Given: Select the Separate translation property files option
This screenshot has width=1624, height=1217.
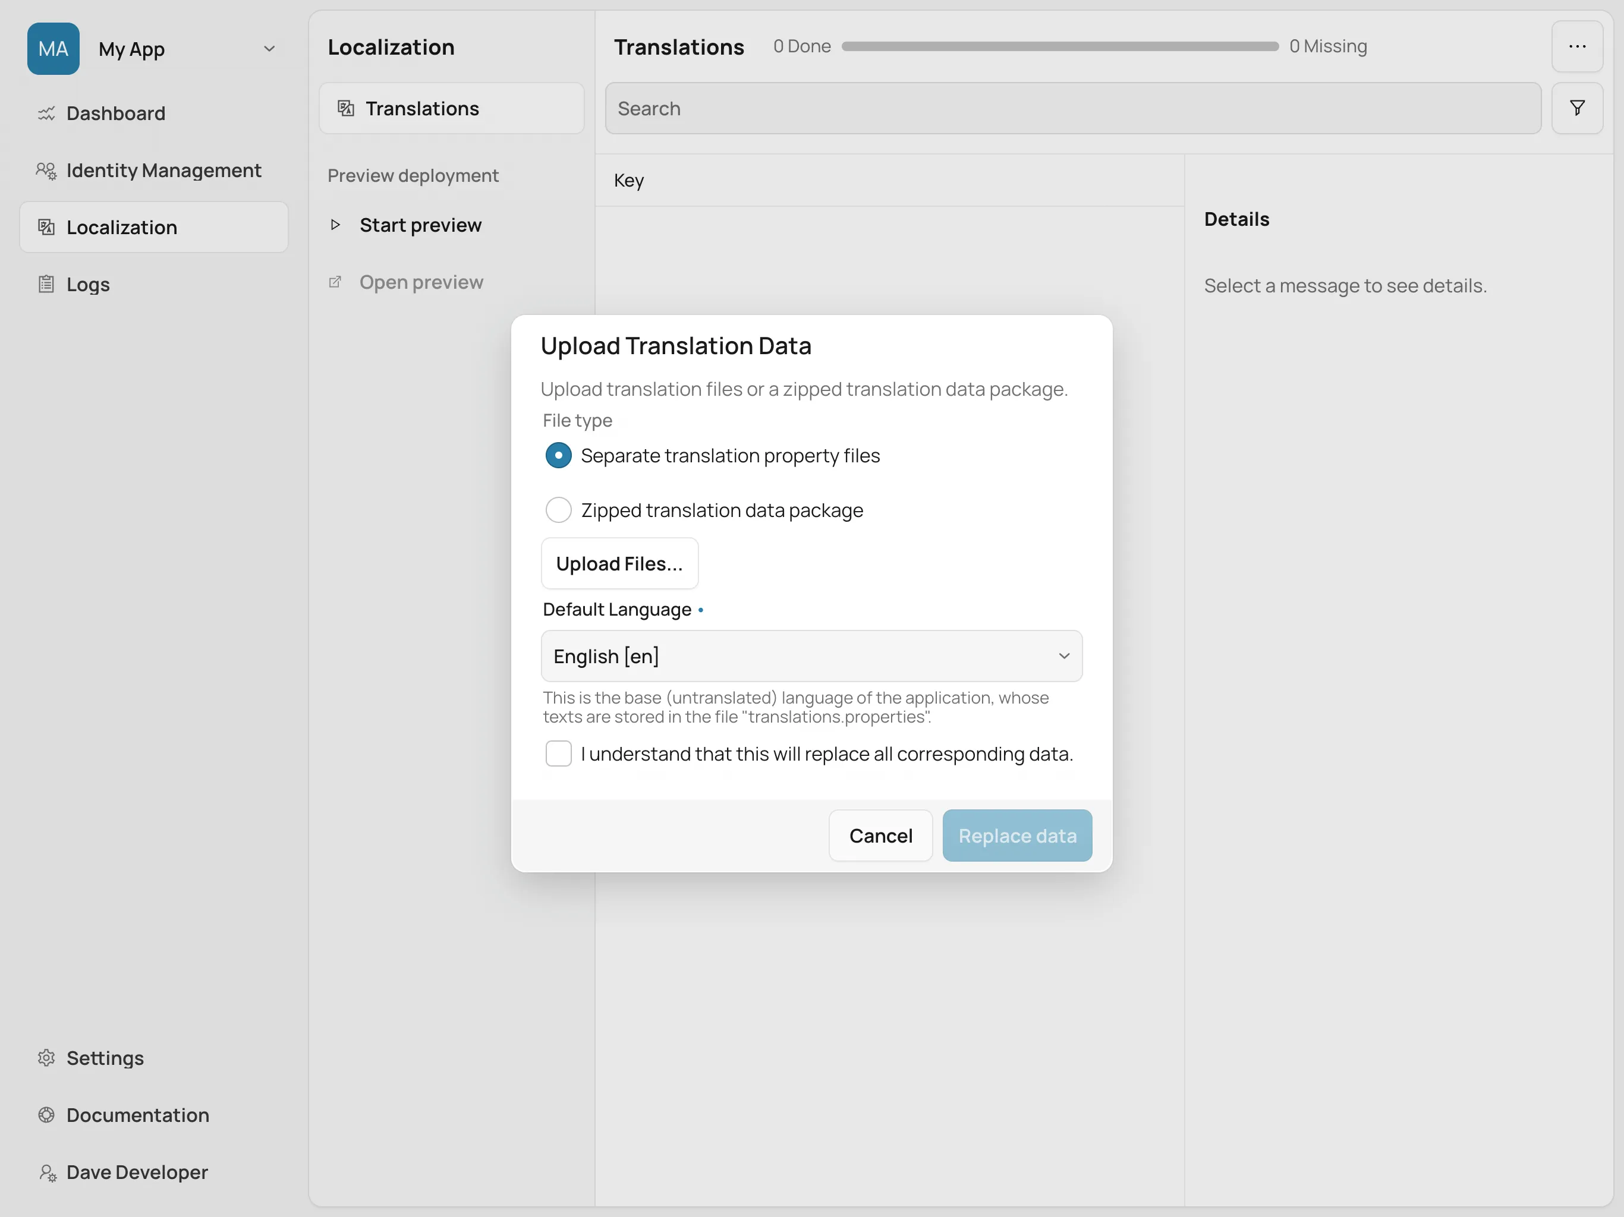Looking at the screenshot, I should point(559,455).
